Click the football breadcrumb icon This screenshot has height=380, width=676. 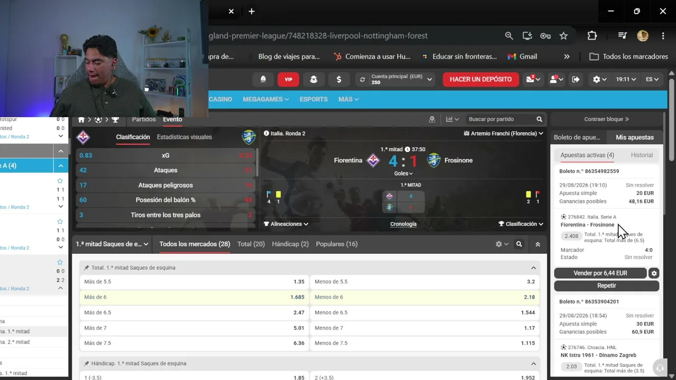[x=98, y=120]
